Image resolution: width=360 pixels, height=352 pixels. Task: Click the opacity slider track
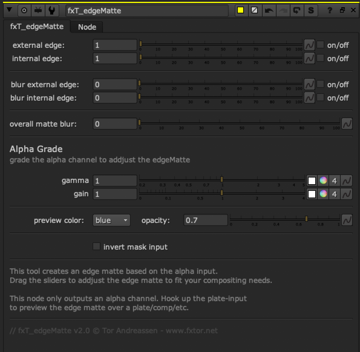pyautogui.click(x=284, y=219)
